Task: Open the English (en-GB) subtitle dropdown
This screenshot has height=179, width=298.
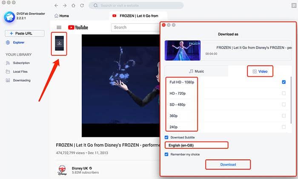Action: (x=197, y=145)
